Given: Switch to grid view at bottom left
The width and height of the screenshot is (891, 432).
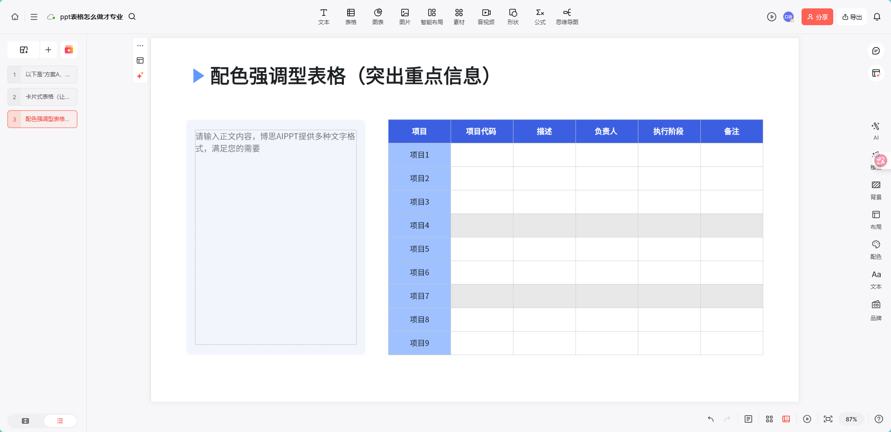Looking at the screenshot, I should [25, 420].
